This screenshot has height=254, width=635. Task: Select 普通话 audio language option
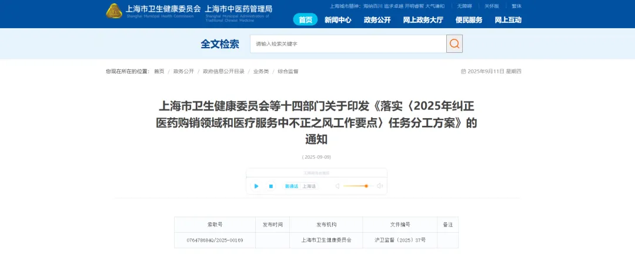(x=292, y=186)
